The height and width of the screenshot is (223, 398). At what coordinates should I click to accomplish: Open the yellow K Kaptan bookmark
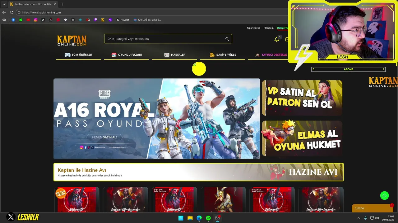click(x=103, y=20)
